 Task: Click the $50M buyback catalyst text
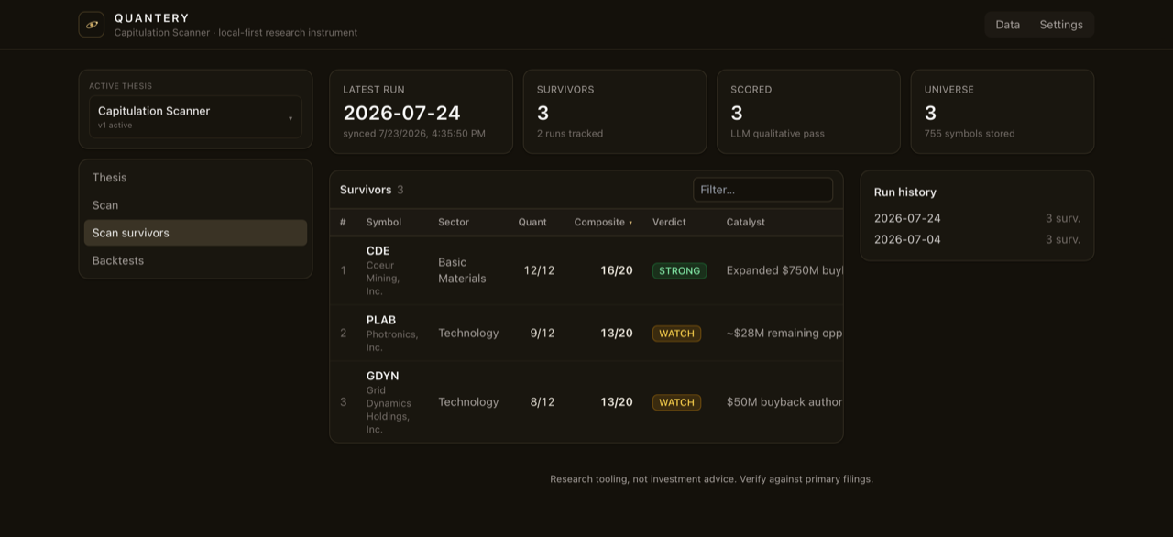(x=784, y=401)
